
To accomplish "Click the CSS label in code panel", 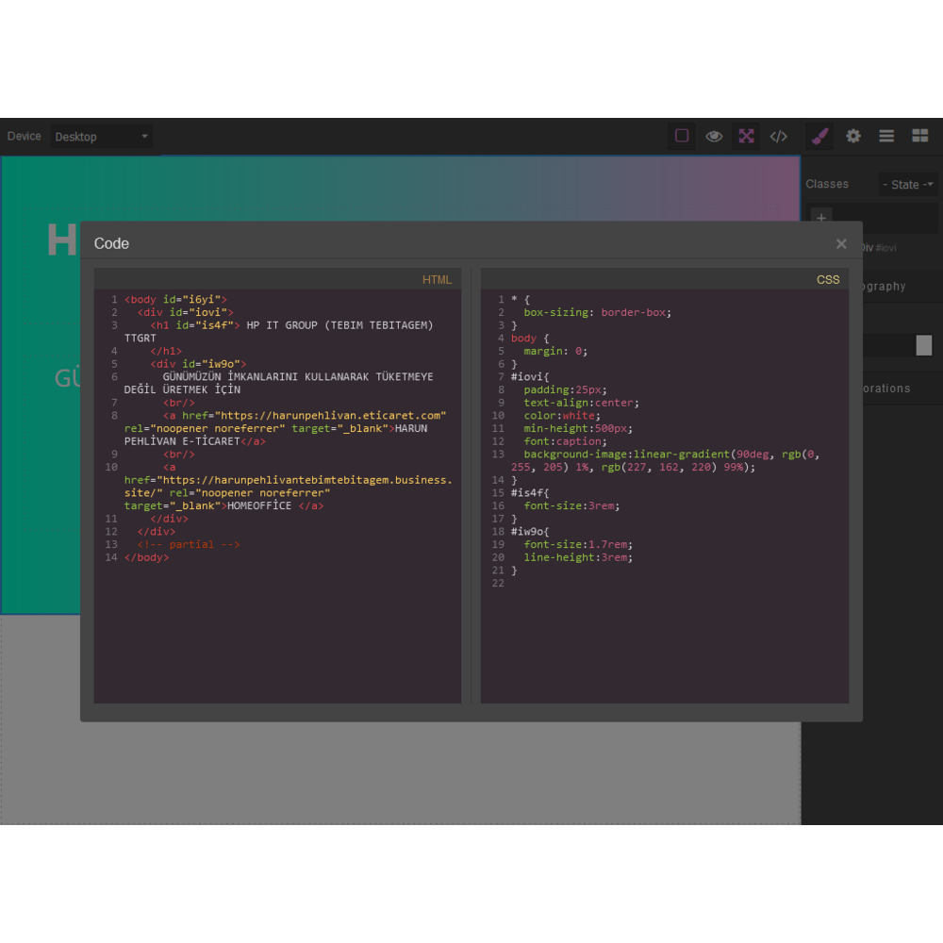I will (828, 280).
